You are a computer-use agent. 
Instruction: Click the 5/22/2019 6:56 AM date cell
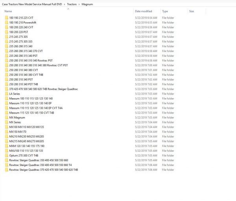pos(146,27)
